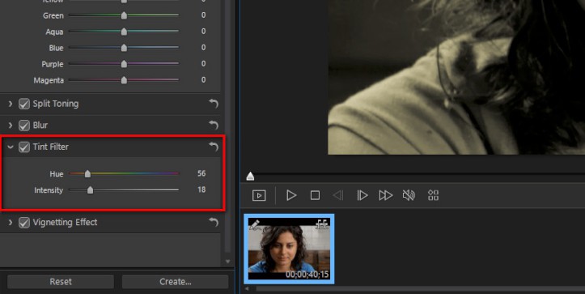Expand the Blur section

click(11, 126)
